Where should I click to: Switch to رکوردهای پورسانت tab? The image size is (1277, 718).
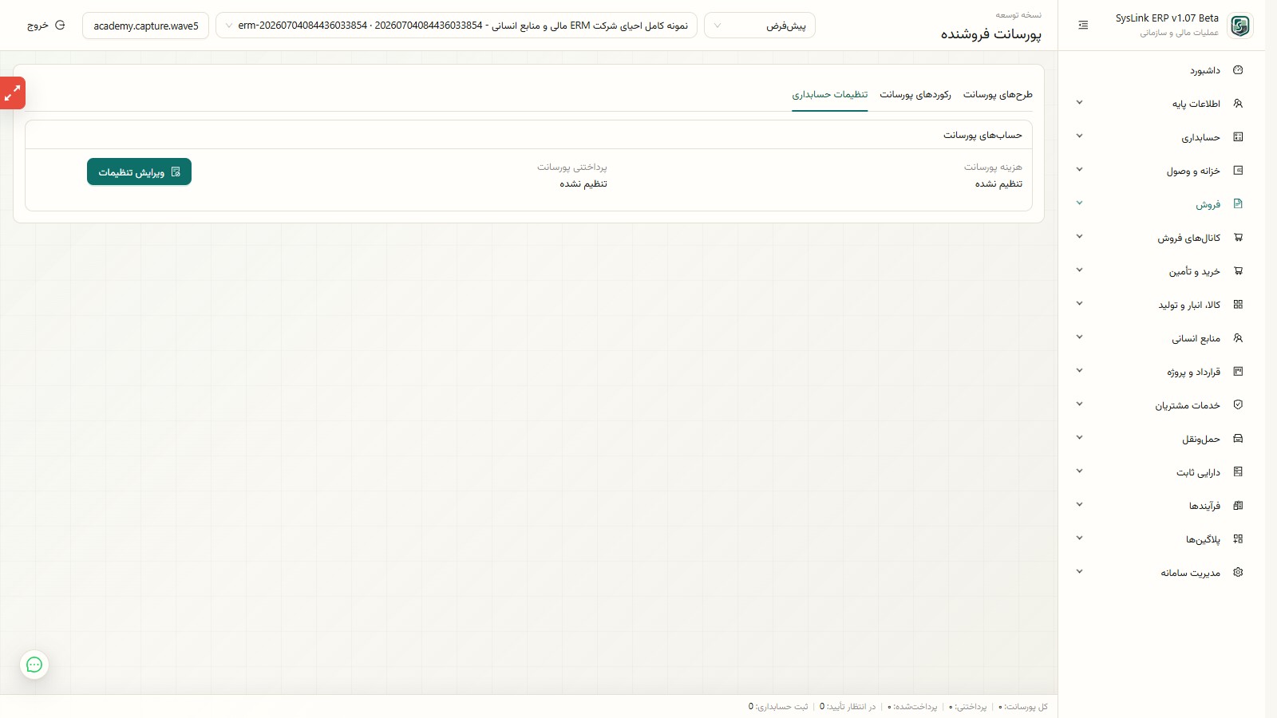click(915, 95)
